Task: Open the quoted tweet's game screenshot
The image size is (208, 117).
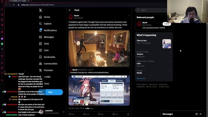Action: click(x=99, y=90)
